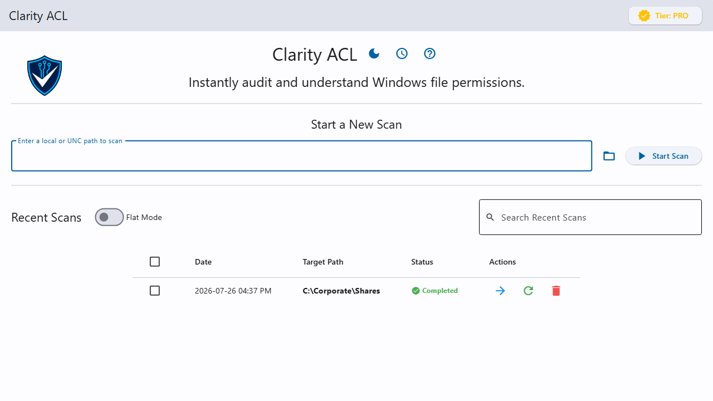Check the select-all scans header checkbox
Viewport: 713px width, 401px height.
(x=155, y=262)
